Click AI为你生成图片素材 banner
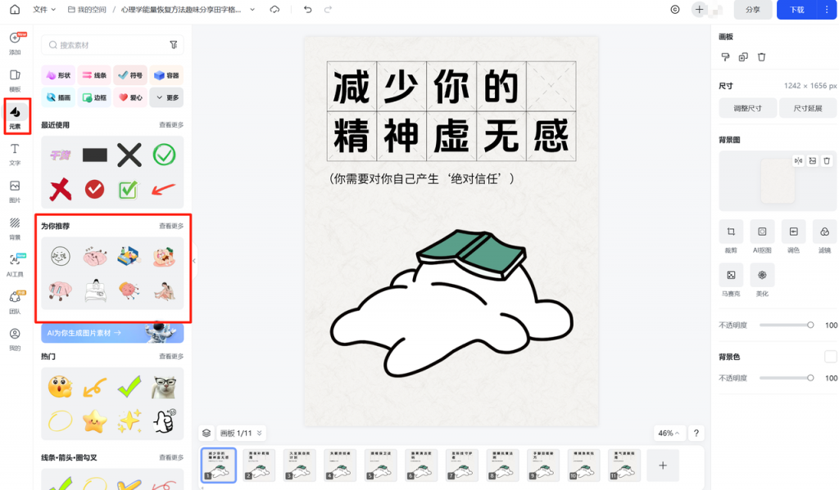 [x=112, y=332]
